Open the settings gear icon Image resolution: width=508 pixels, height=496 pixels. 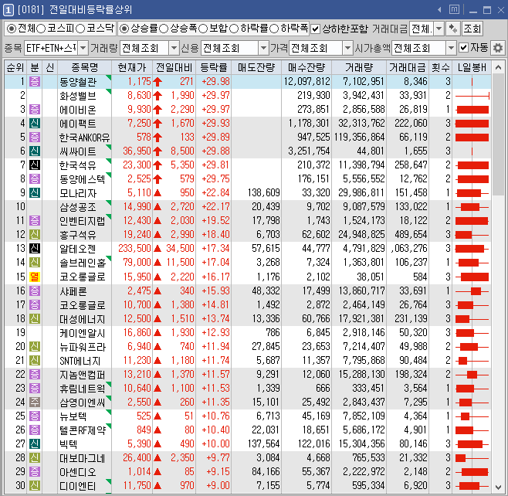tap(498, 48)
